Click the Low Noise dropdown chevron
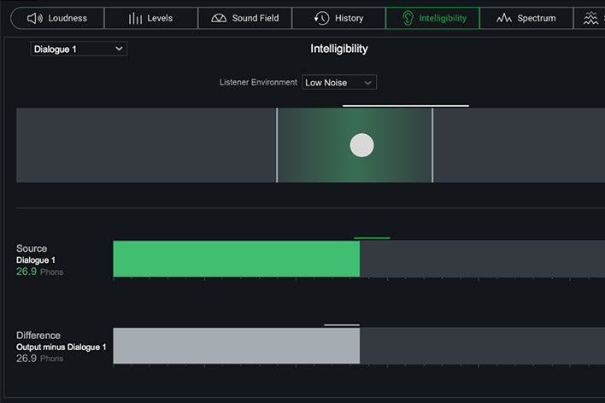The width and height of the screenshot is (605, 403). (367, 83)
